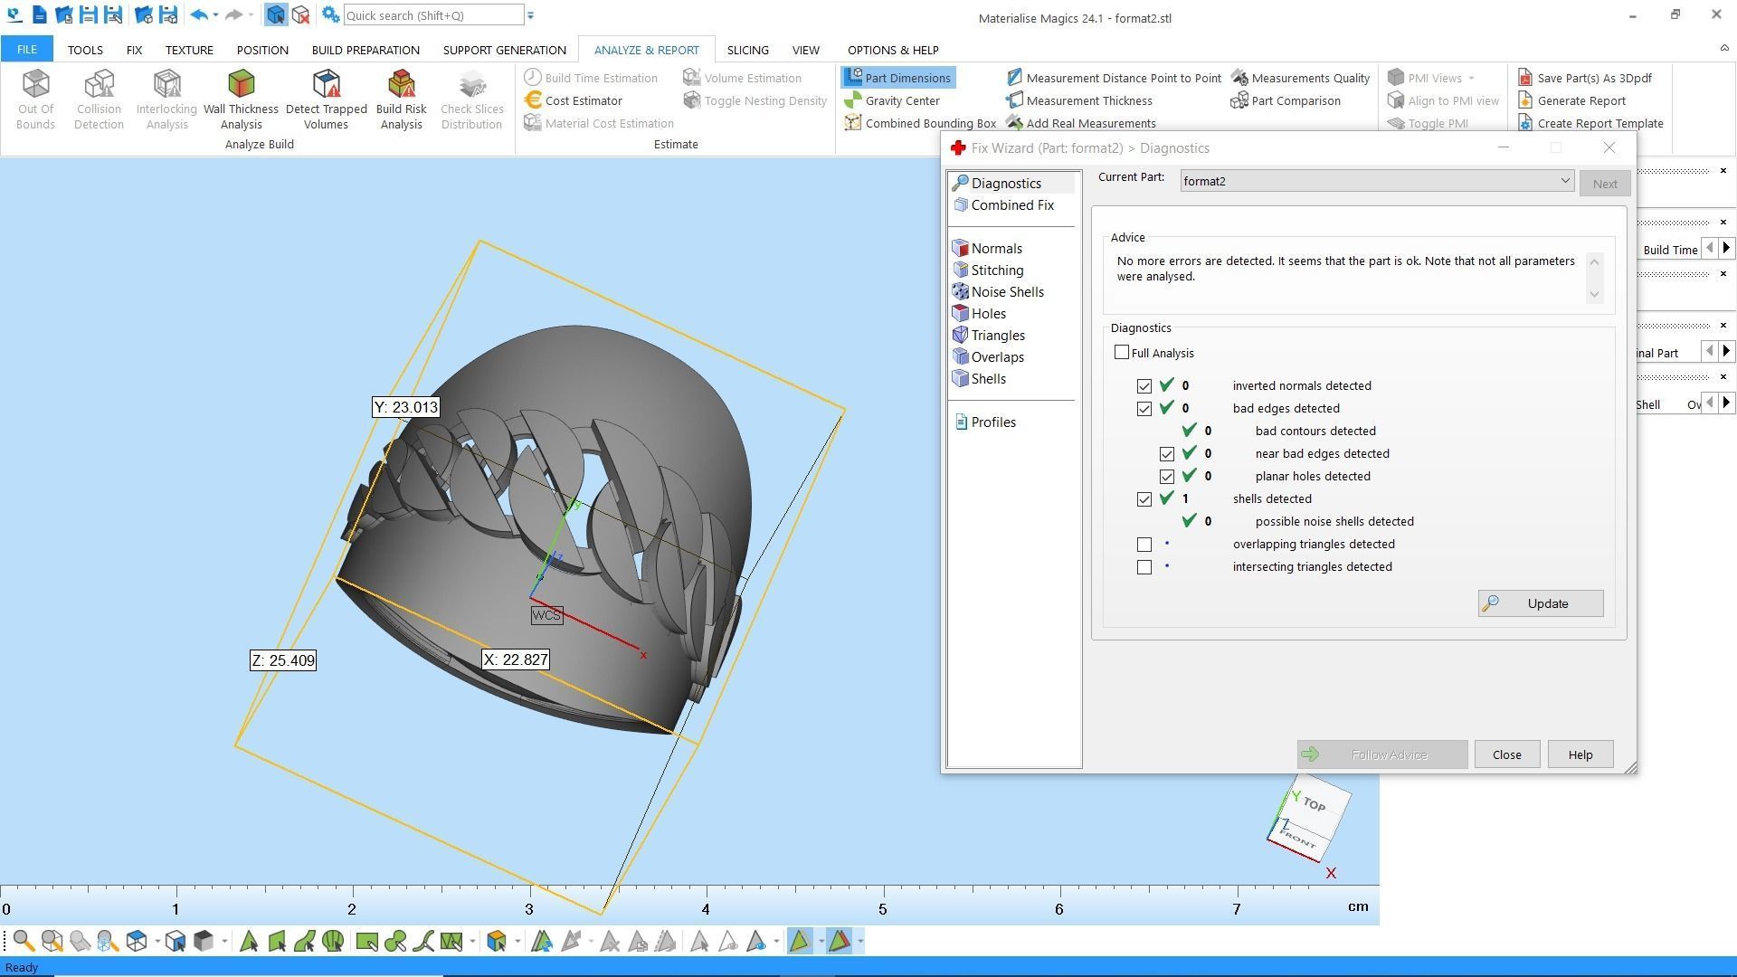
Task: Open the undo history dropdown arrow
Action: 215,15
